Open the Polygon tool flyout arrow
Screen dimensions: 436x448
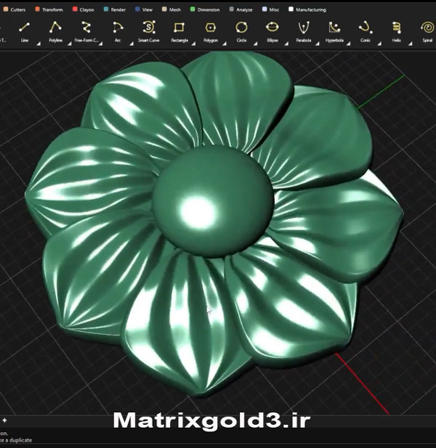coord(225,44)
